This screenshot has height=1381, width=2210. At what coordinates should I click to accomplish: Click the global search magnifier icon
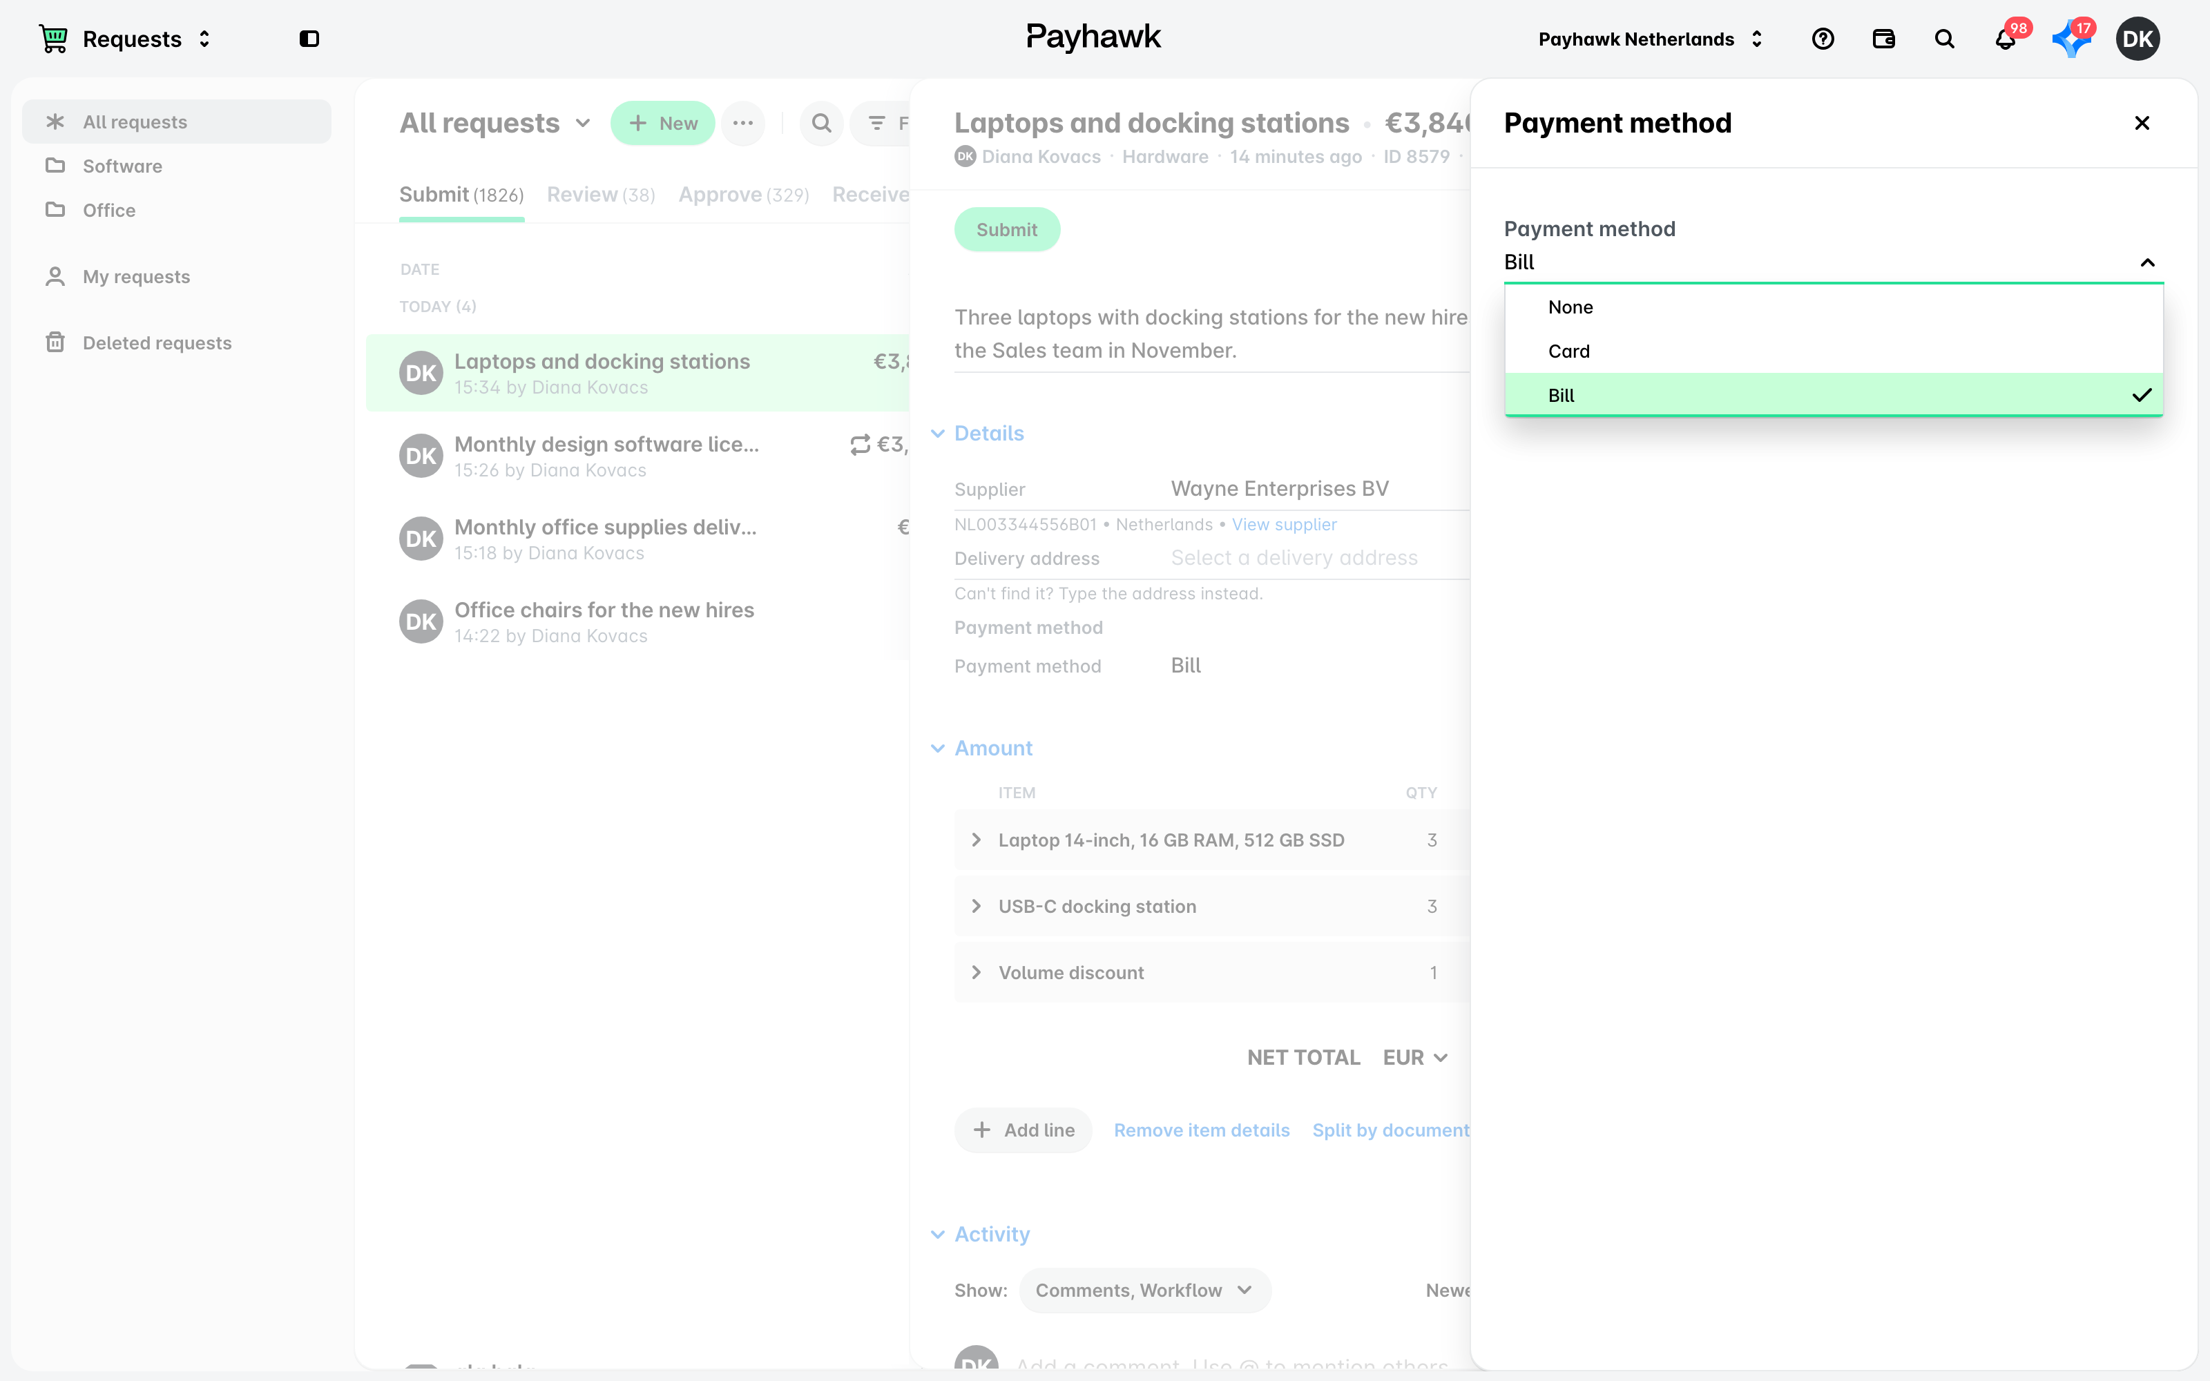pos(1944,39)
